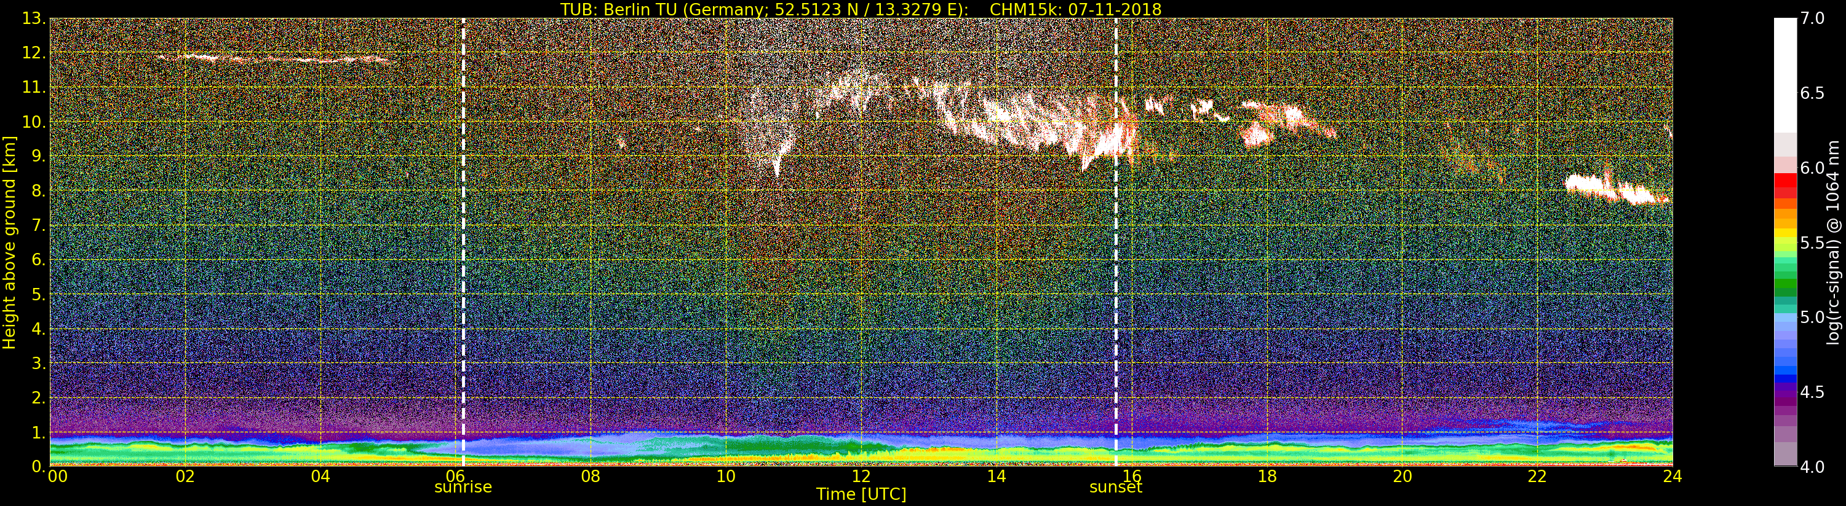Click the colorbar label "log(rc-signal) @ 1064 nm"
The width and height of the screenshot is (1846, 506).
[1833, 242]
